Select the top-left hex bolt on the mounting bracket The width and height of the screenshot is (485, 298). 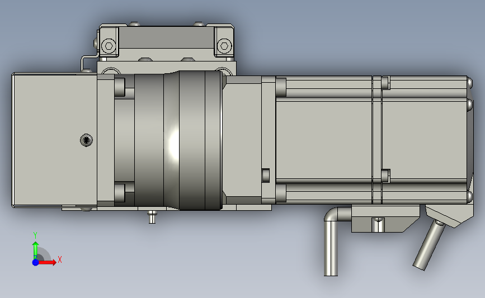(109, 46)
